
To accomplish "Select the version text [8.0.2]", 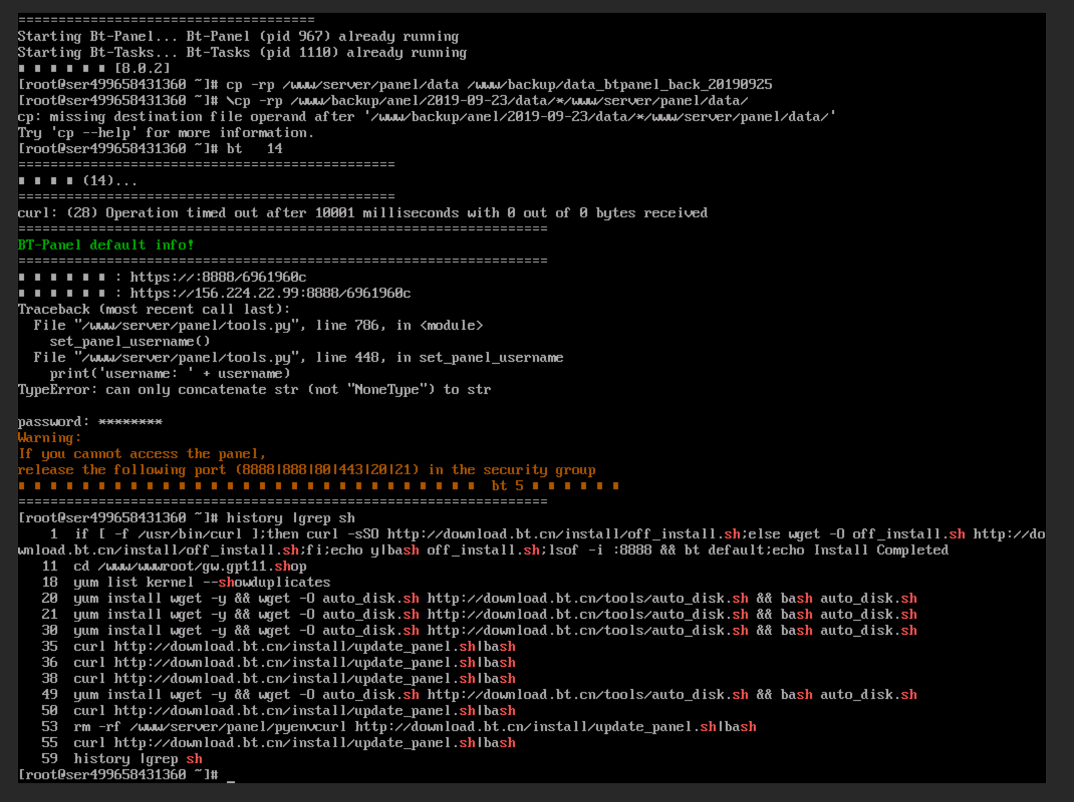I will click(142, 68).
